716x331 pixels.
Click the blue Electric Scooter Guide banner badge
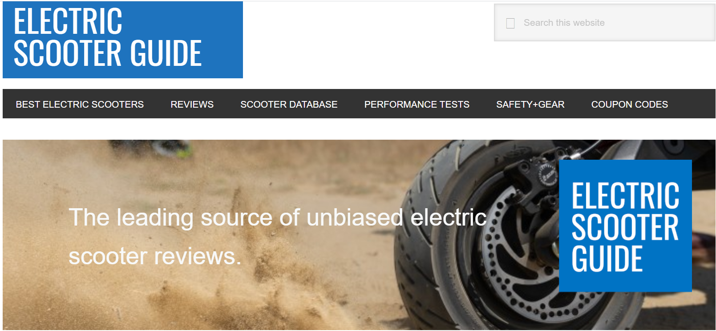tap(625, 226)
